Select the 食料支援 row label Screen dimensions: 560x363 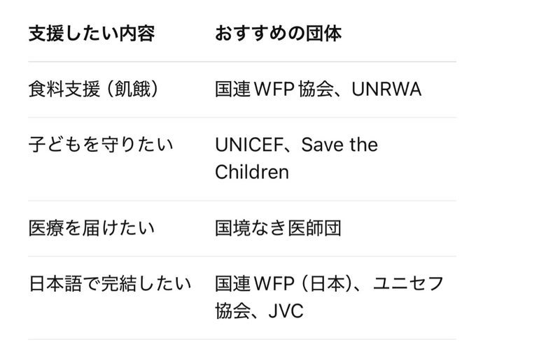[x=61, y=90]
